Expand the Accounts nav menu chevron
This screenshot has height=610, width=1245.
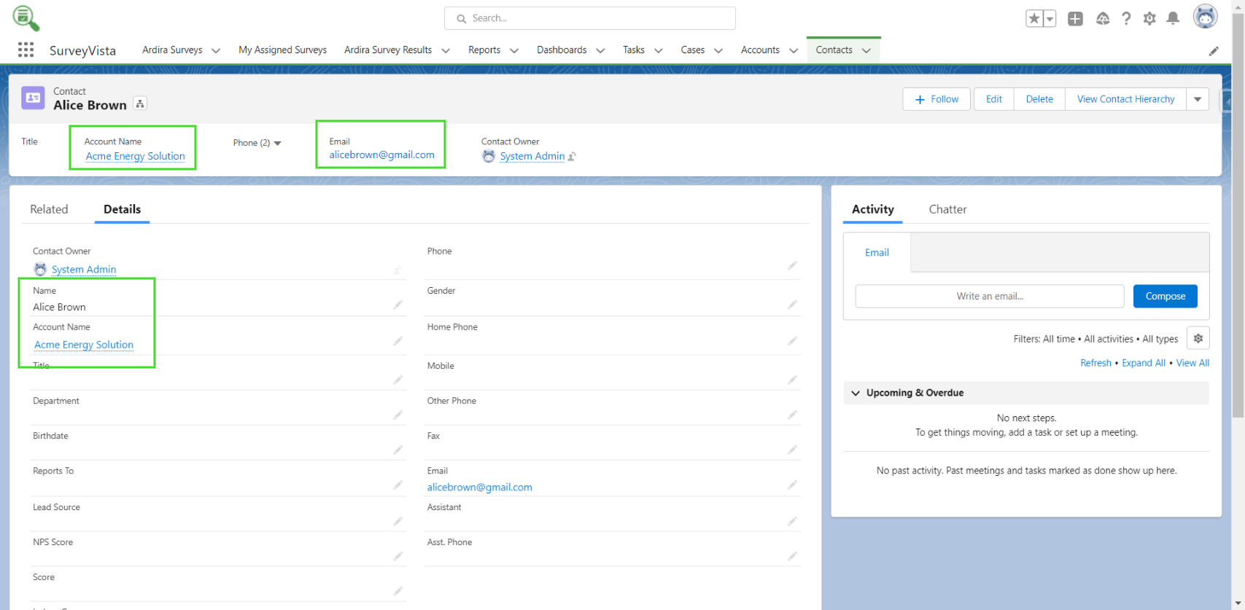(x=794, y=50)
